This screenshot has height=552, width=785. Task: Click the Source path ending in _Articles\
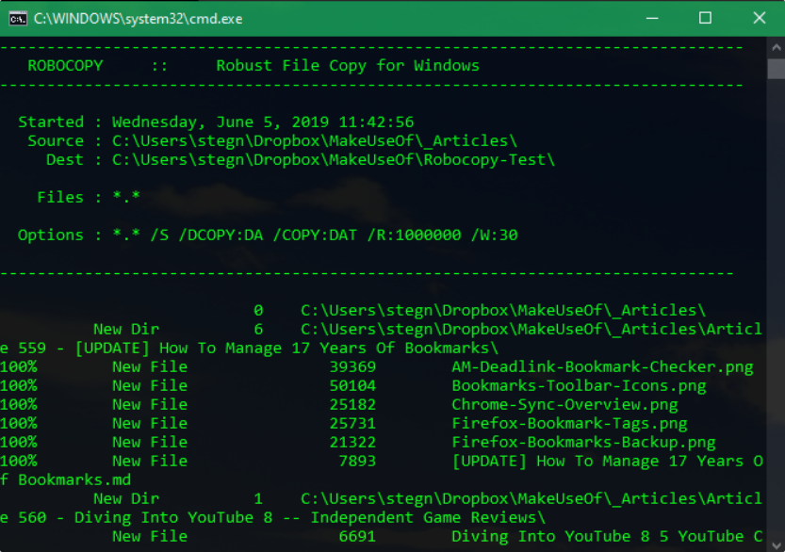(315, 141)
